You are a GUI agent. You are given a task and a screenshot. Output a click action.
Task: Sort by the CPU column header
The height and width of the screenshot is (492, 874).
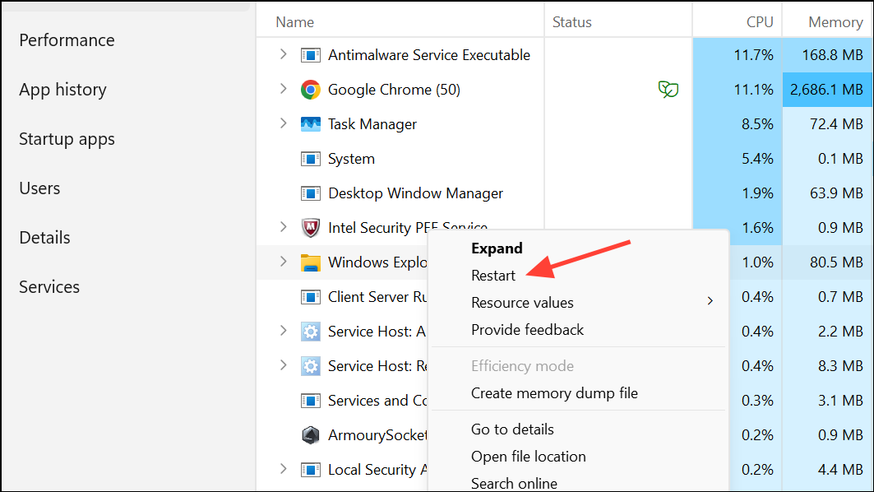(760, 22)
